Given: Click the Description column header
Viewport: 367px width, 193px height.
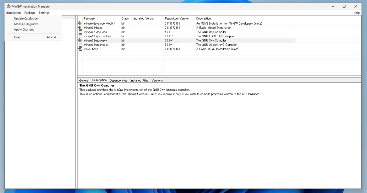Looking at the screenshot, I should (x=245, y=19).
